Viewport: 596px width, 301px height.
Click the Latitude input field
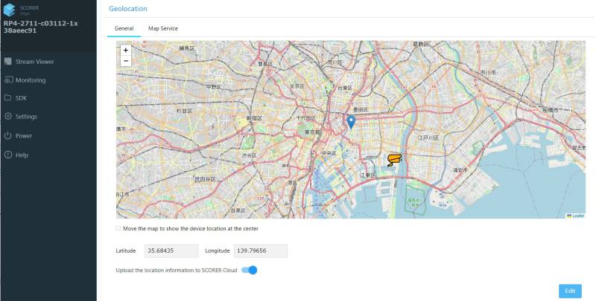click(171, 251)
